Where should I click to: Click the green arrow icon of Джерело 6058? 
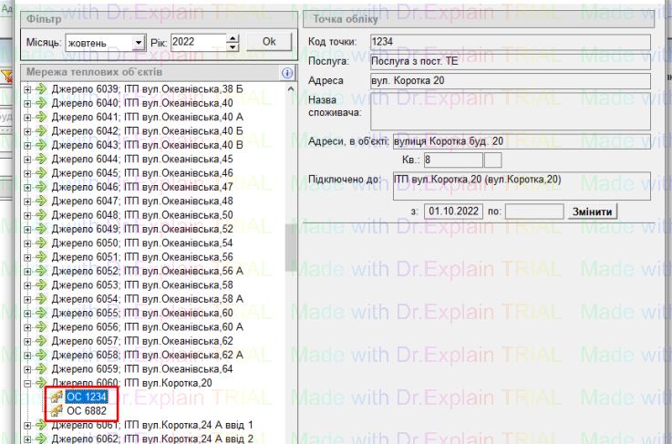point(41,355)
